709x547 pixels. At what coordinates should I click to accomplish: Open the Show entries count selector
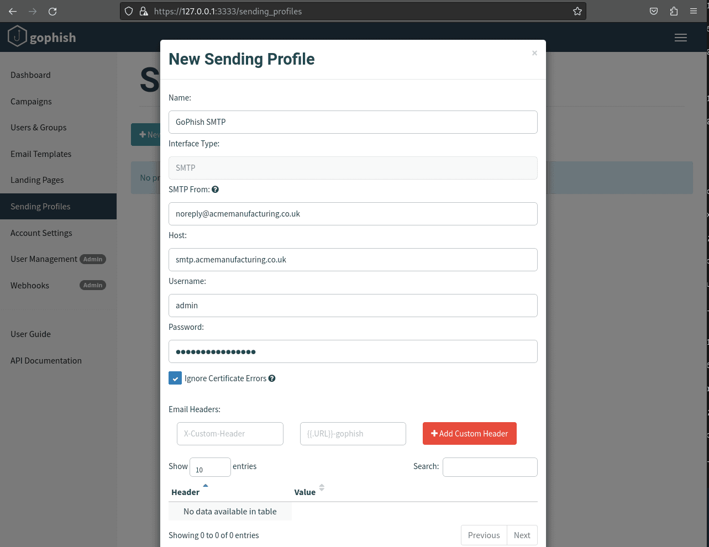(x=210, y=467)
